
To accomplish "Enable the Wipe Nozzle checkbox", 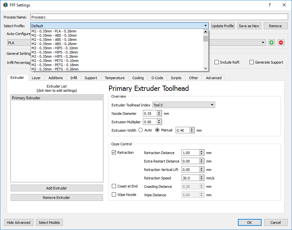I will (114, 195).
